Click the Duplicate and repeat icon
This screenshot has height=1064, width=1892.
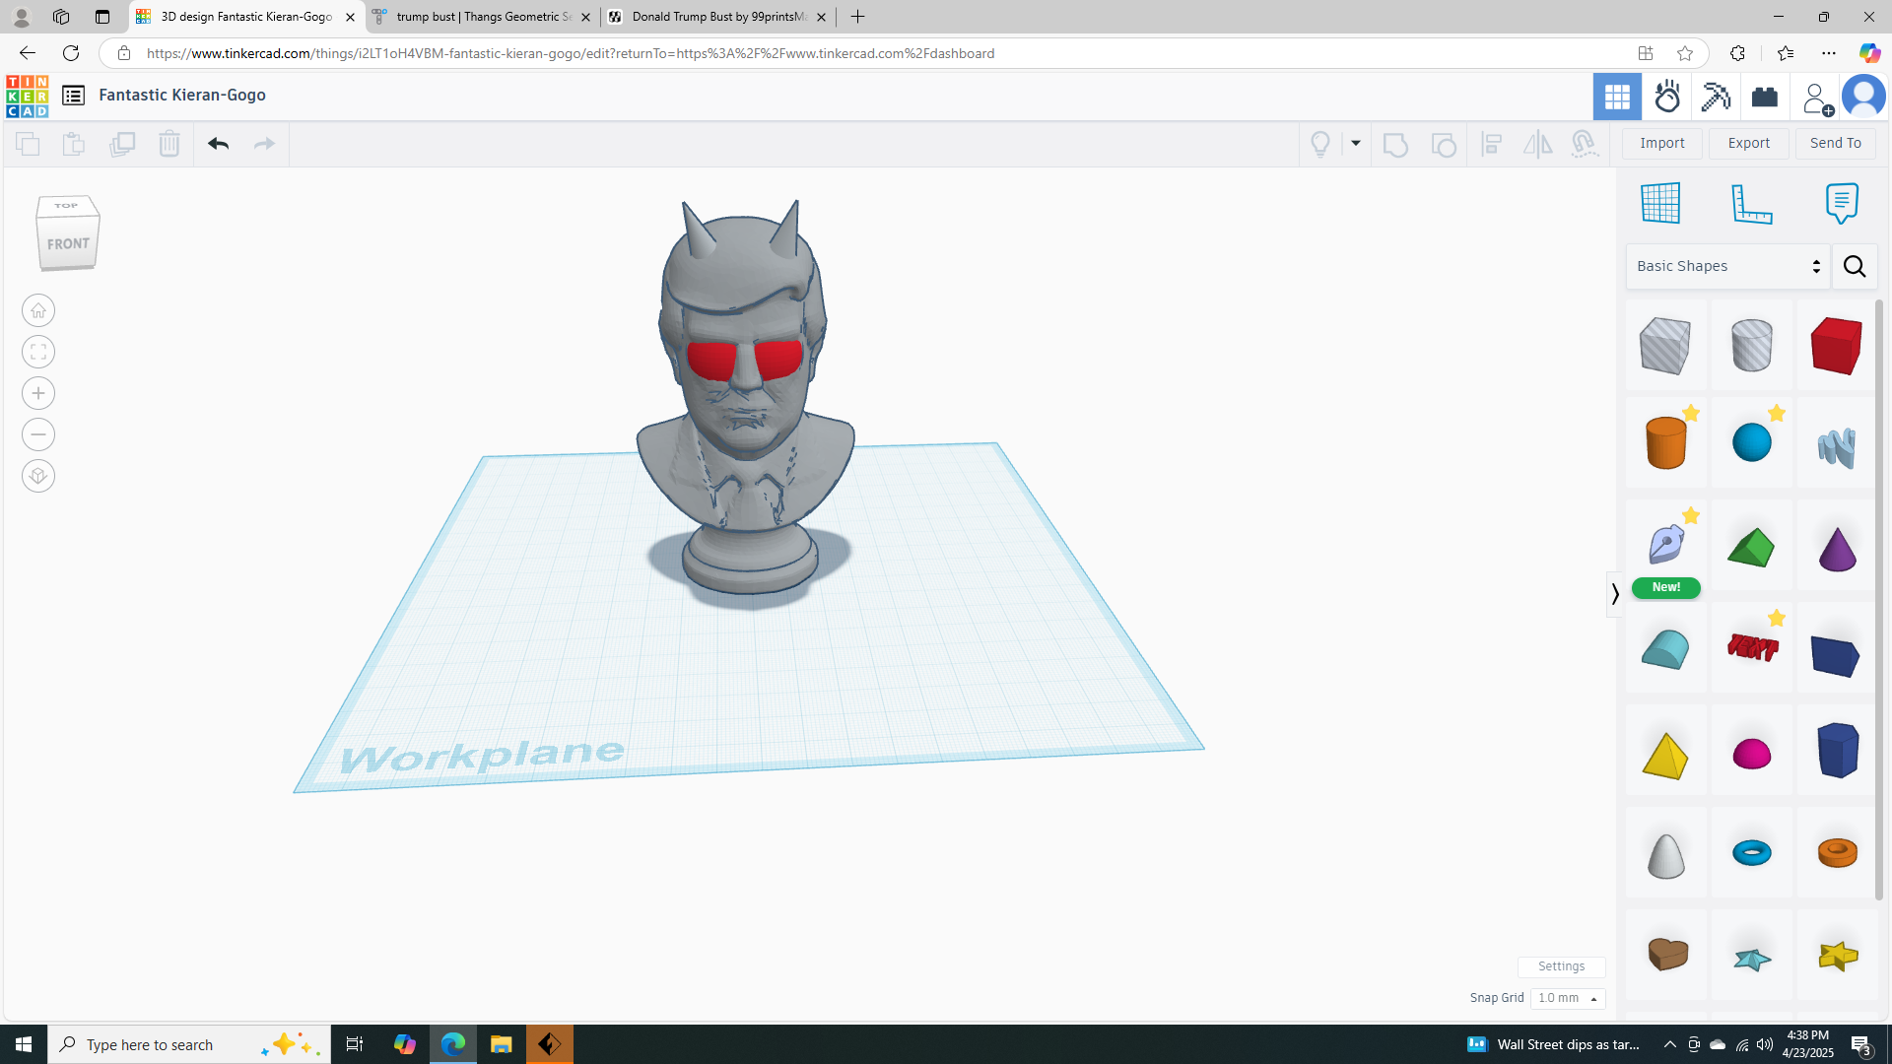pos(122,144)
